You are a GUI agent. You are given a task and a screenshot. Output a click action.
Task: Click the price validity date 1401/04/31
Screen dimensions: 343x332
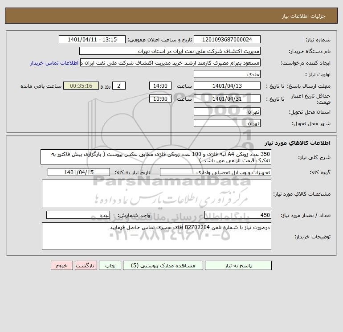coord(227,98)
